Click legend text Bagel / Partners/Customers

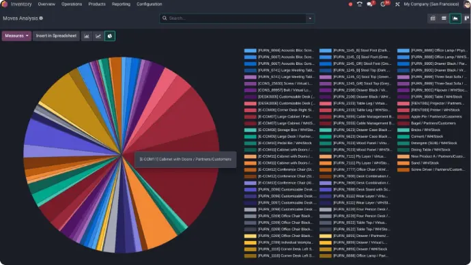tap(433, 123)
